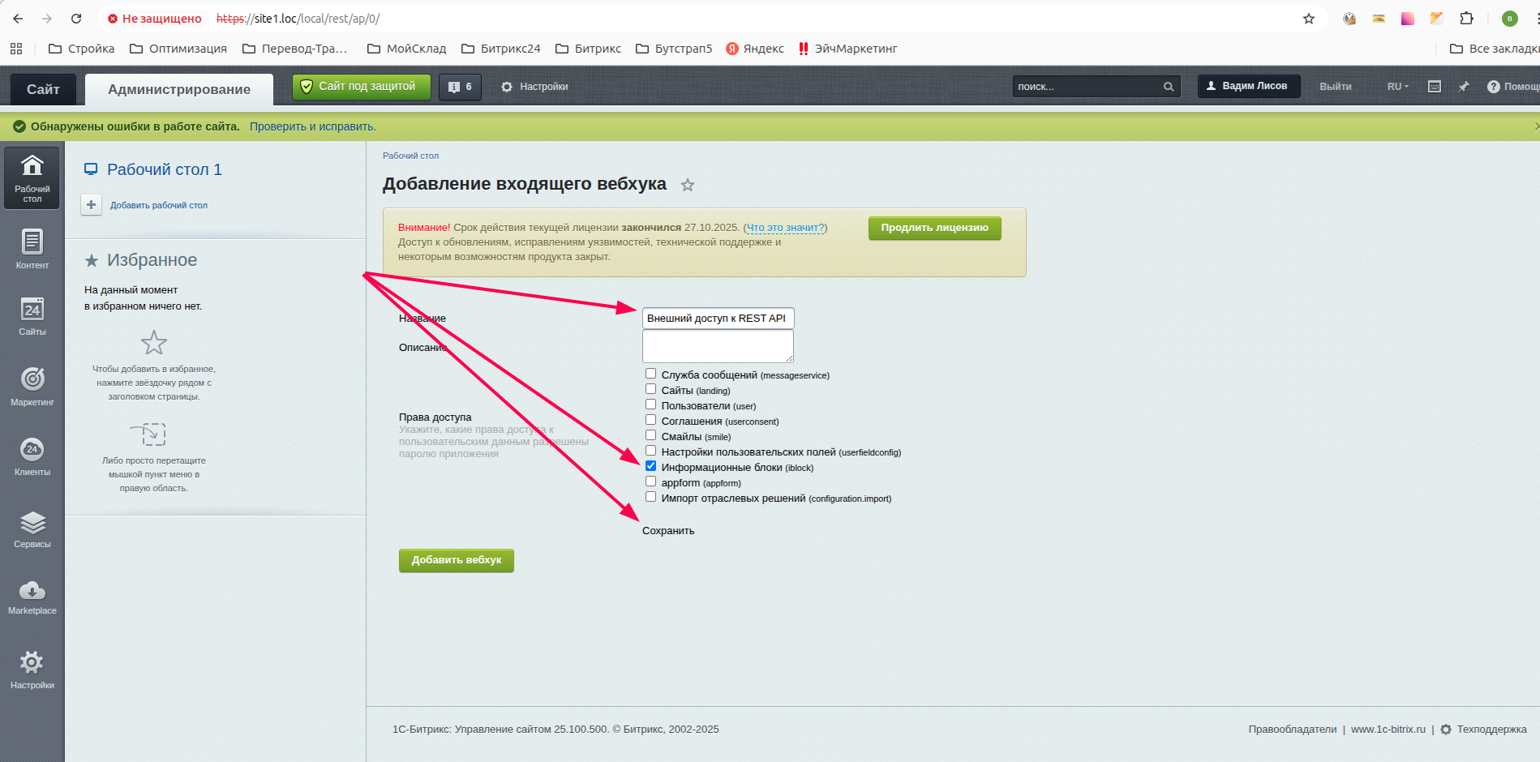
Task: Add page to favorites with title star
Action: pos(688,186)
